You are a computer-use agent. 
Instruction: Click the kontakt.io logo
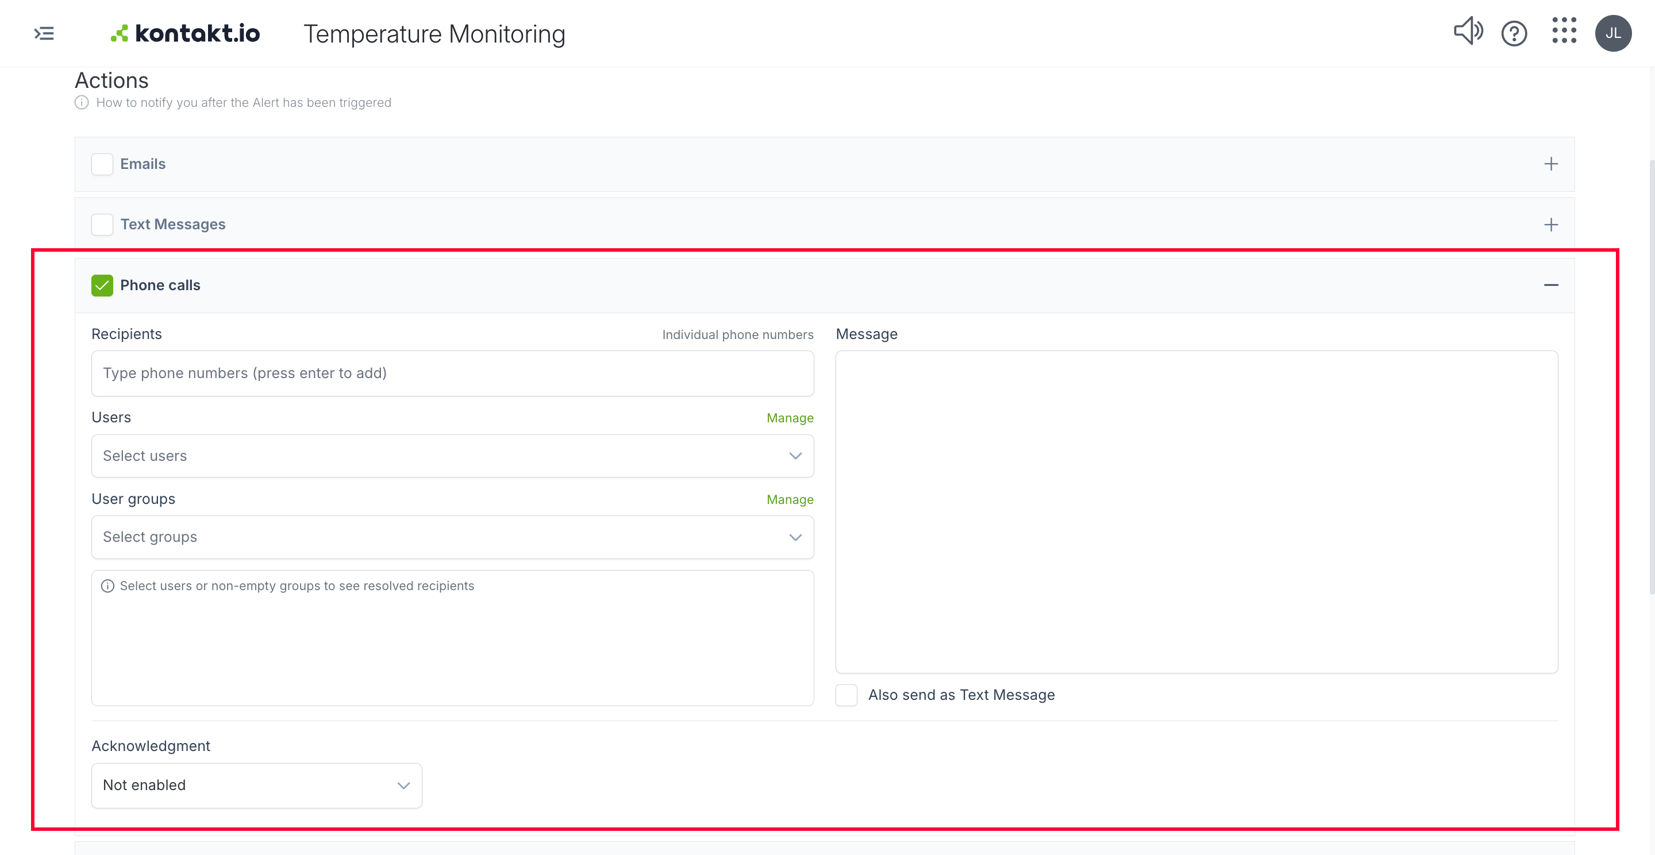tap(185, 33)
